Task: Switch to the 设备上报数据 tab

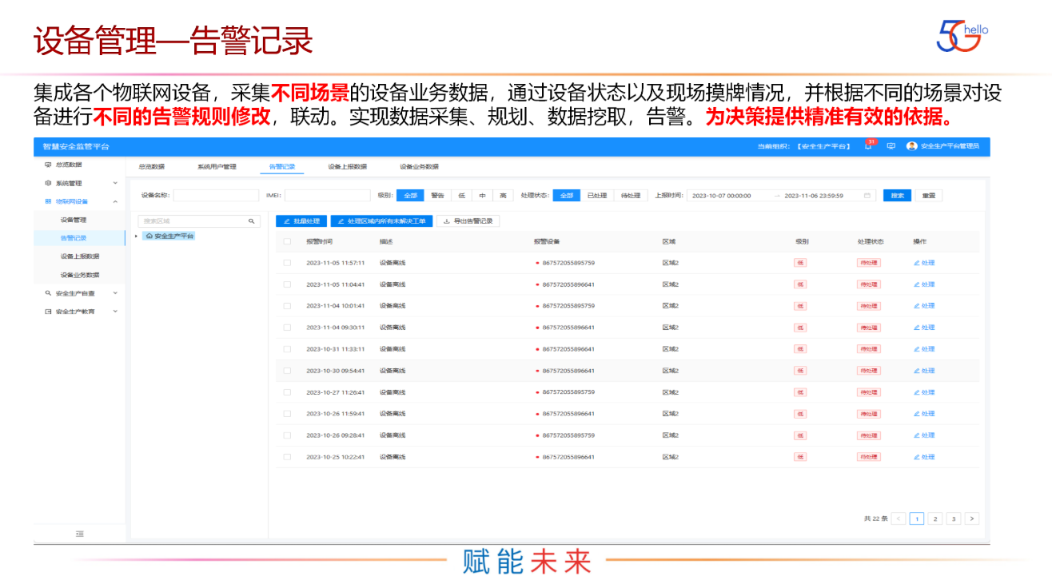Action: (347, 167)
